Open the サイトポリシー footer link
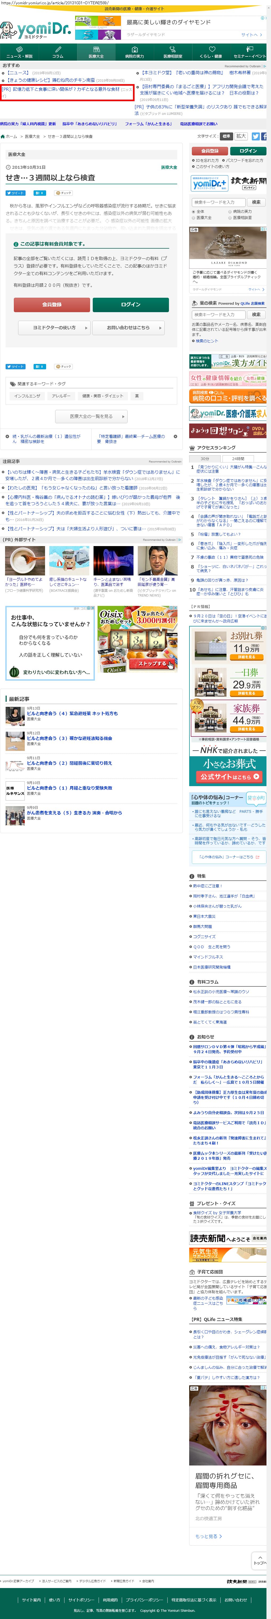The height and width of the screenshot is (1619, 271). pos(81,1600)
